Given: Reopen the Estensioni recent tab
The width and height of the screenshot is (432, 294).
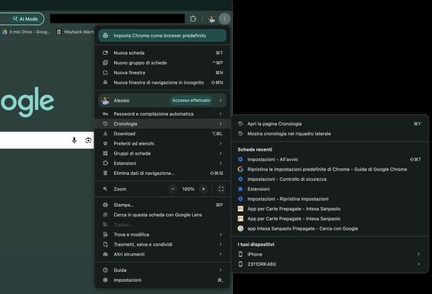Looking at the screenshot, I should tap(329, 189).
